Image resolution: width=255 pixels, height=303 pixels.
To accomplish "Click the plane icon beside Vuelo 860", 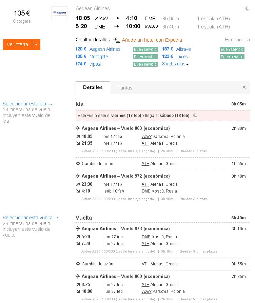I will point(78,276).
